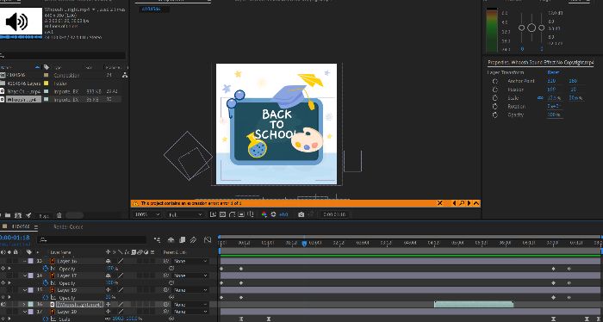Open the Full resolution dropdown
The image size is (603, 322).
pos(185,214)
